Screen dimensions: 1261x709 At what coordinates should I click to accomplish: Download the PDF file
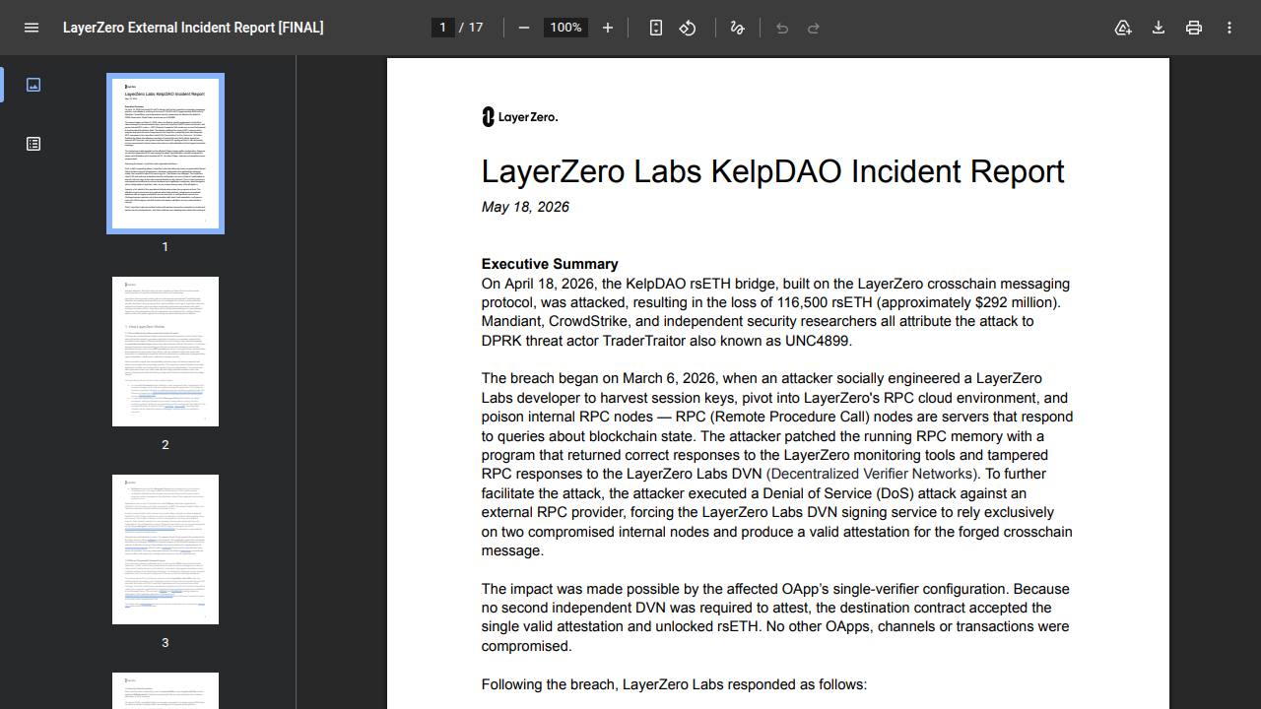1159,28
